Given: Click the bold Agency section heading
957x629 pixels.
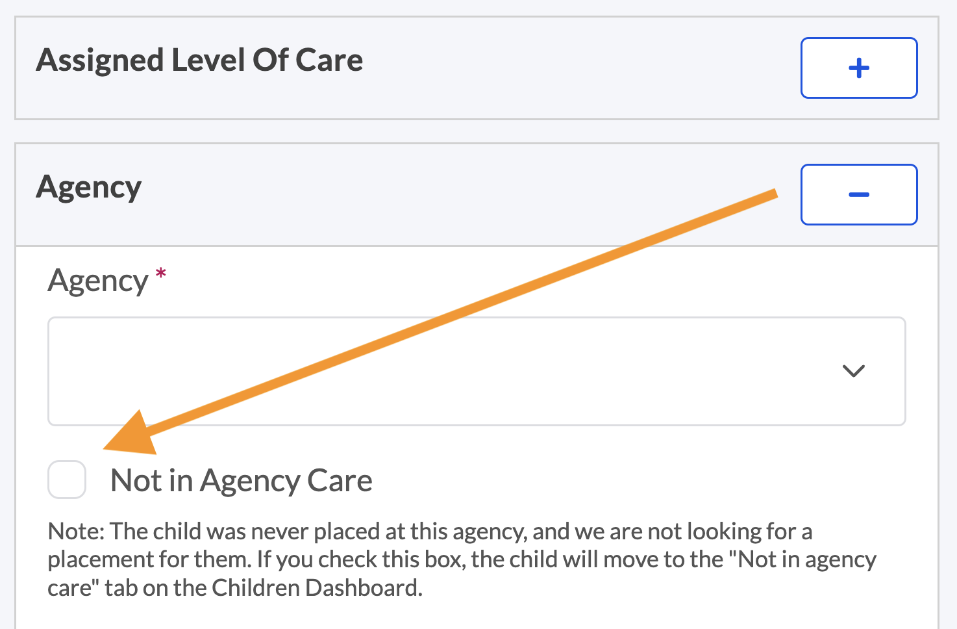Looking at the screenshot, I should coord(89,188).
